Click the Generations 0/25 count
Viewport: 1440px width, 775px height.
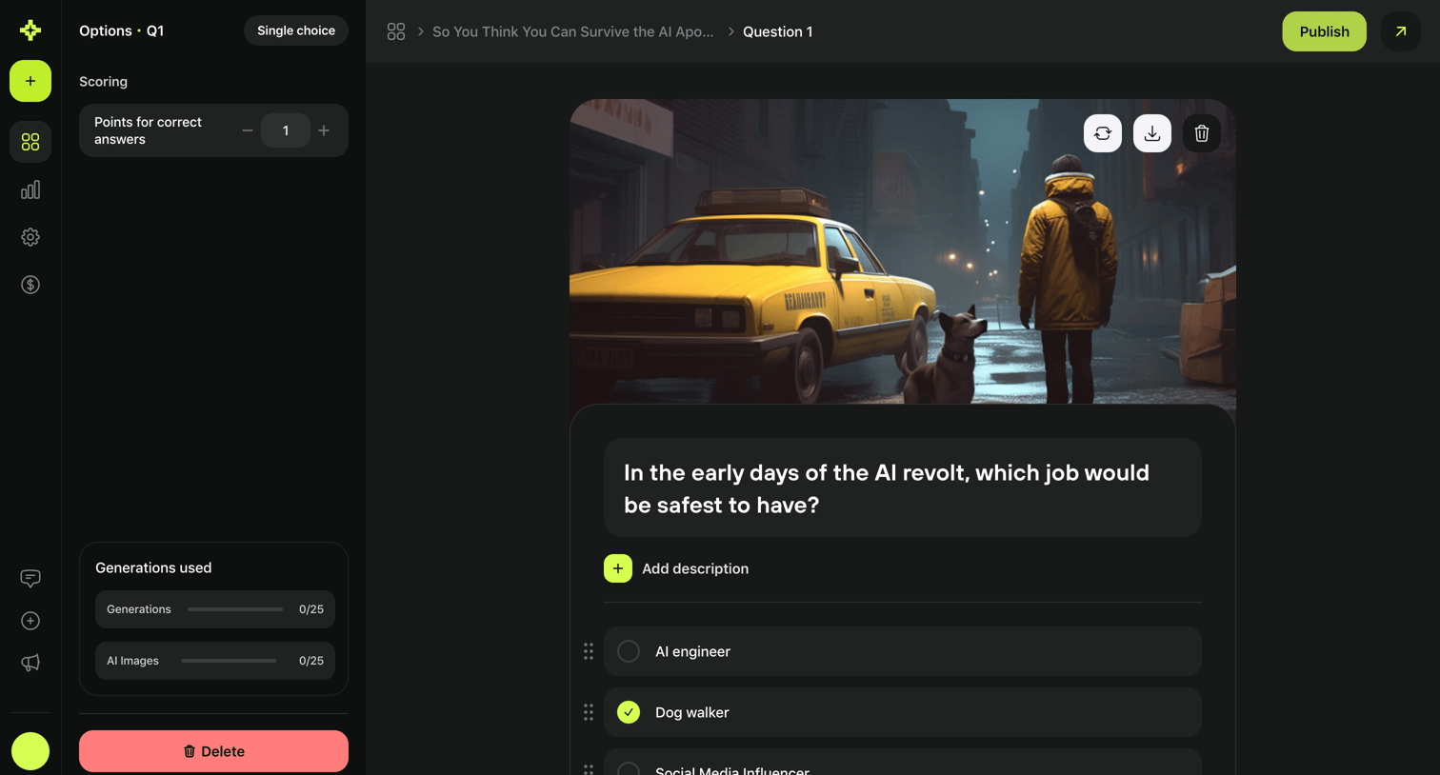point(311,609)
